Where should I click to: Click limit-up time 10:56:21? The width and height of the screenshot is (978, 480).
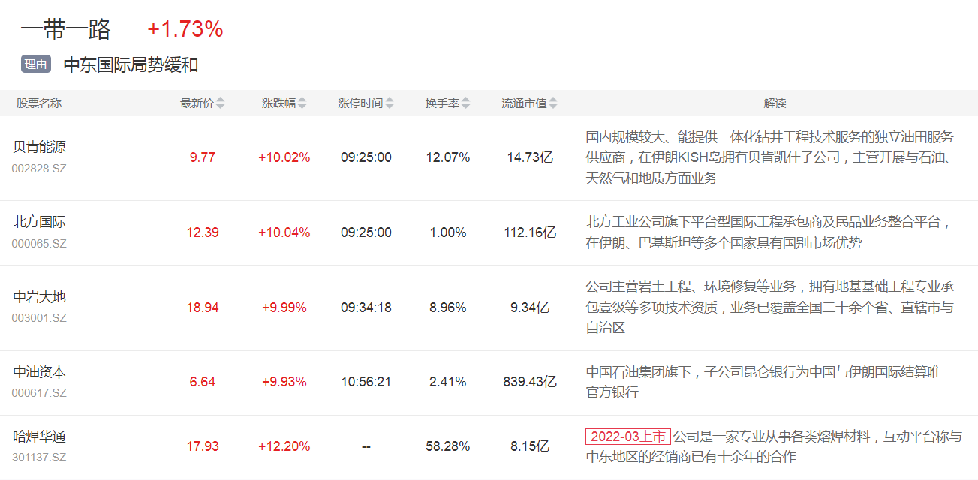(366, 382)
